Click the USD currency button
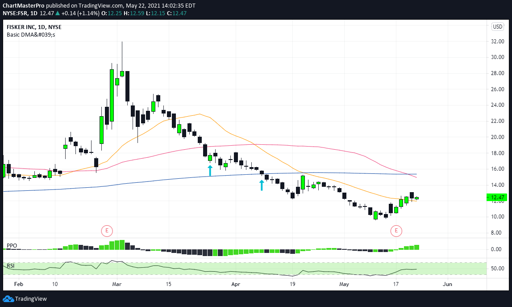 (498, 27)
